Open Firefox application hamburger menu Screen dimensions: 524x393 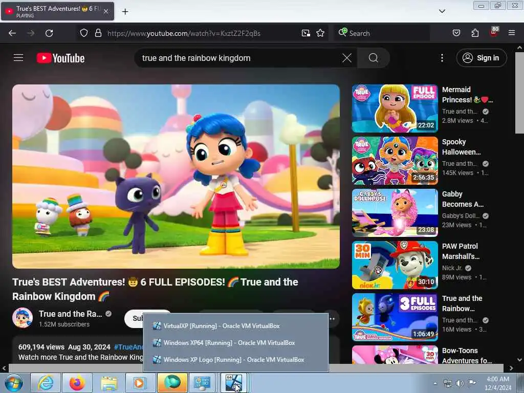(512, 33)
